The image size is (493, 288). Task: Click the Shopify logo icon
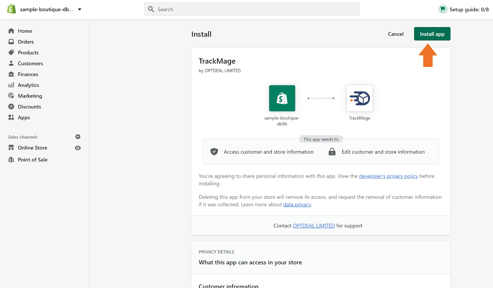pos(11,9)
